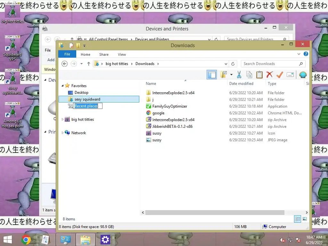This screenshot has width=328, height=246.
Task: Click the Copy icon in the toolbar
Action: [249, 75]
